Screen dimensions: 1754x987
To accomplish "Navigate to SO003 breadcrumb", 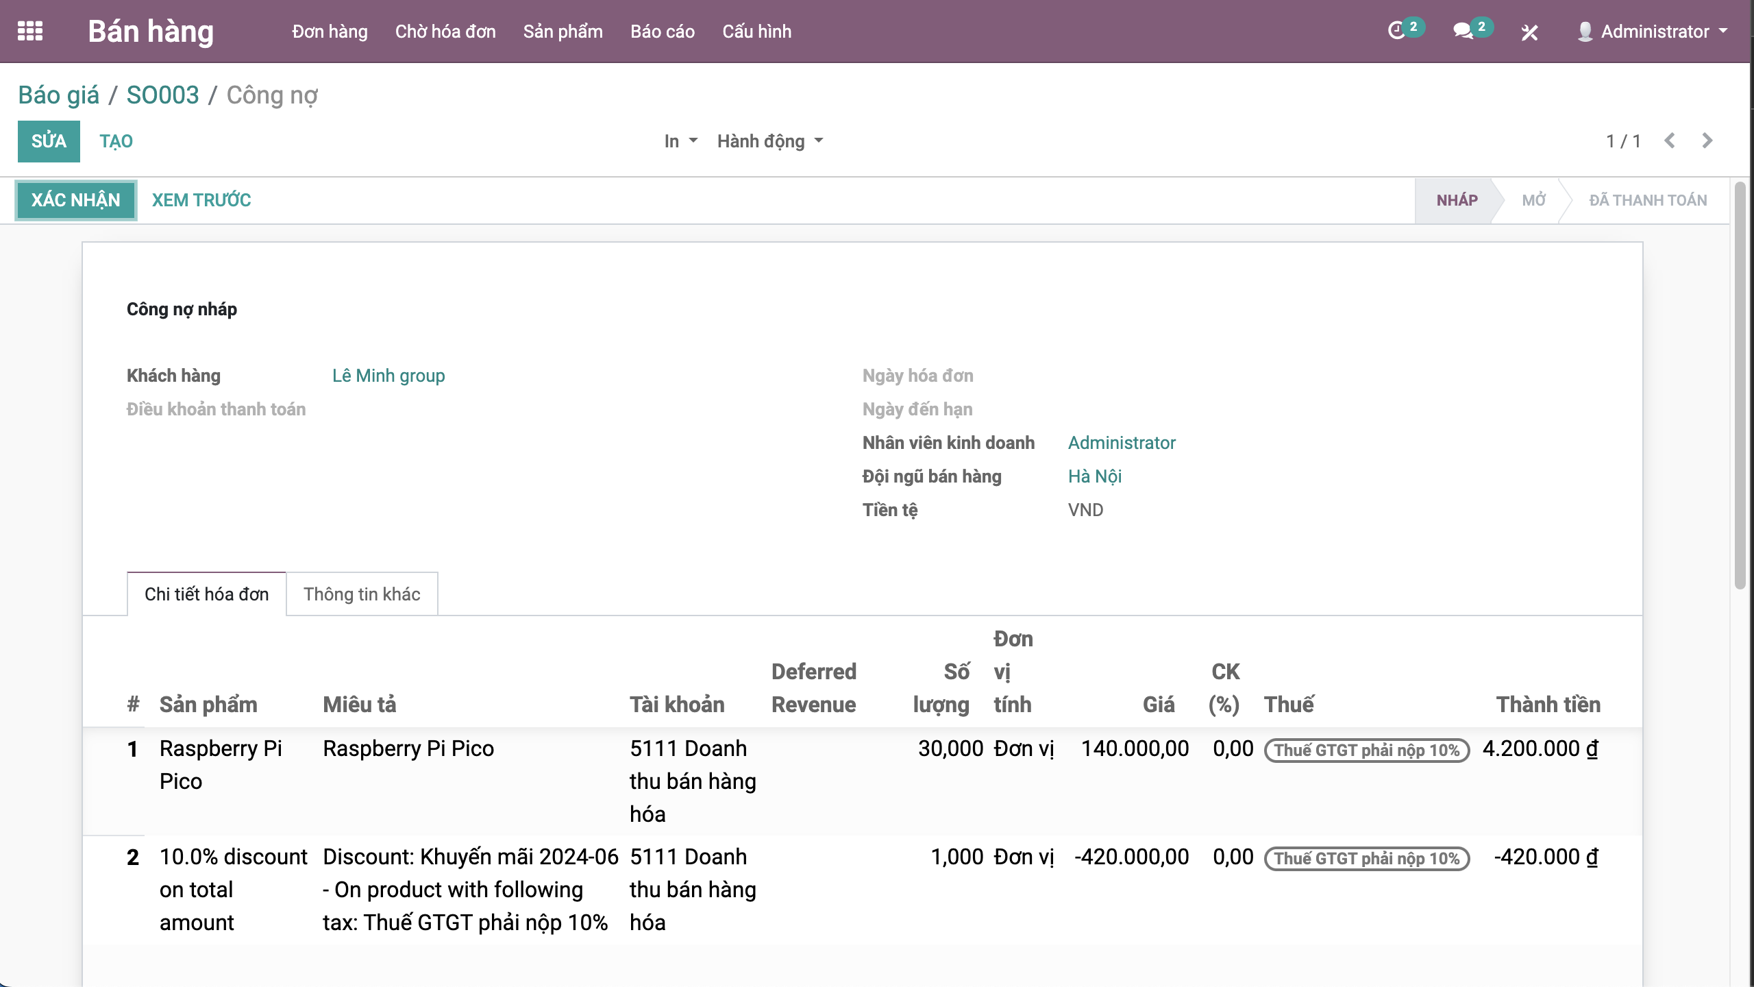I will coord(162,95).
